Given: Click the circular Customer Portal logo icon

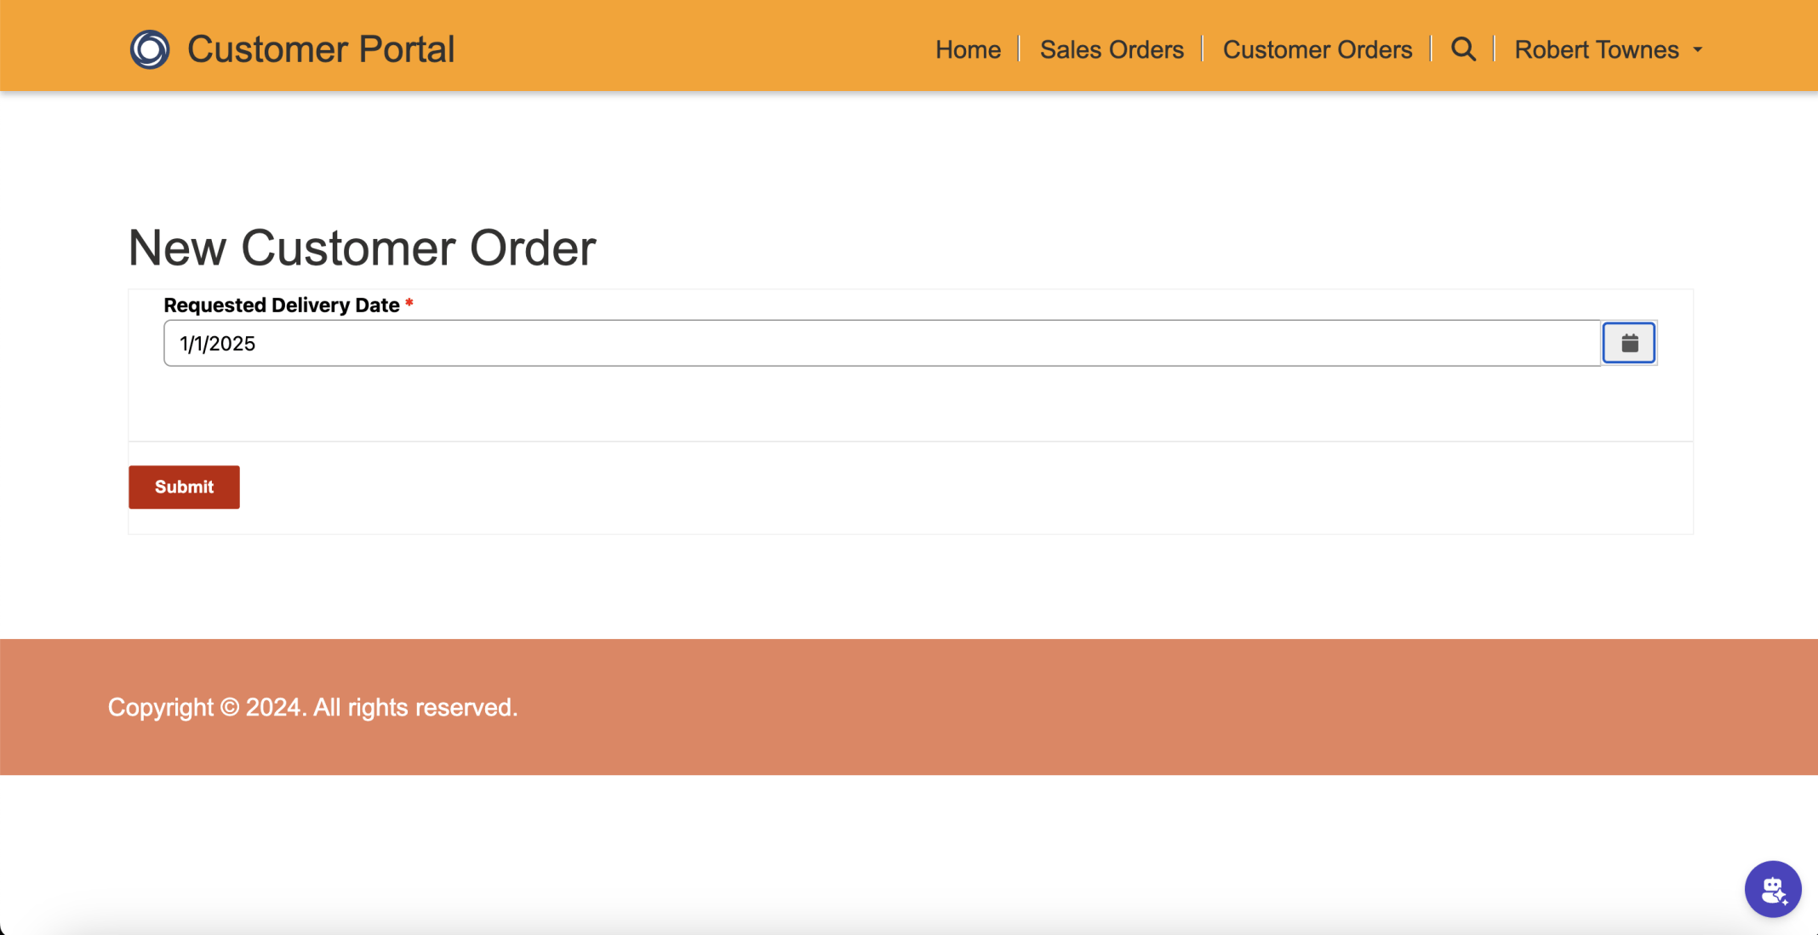Looking at the screenshot, I should click(150, 49).
